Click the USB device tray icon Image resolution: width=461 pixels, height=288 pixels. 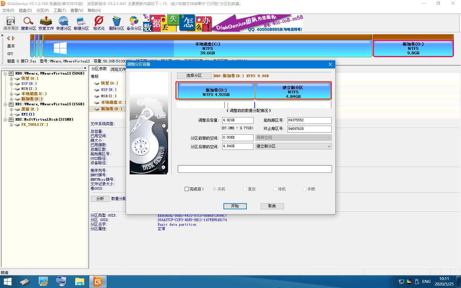[417, 282]
